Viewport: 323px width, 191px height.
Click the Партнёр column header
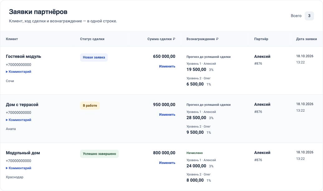point(261,39)
